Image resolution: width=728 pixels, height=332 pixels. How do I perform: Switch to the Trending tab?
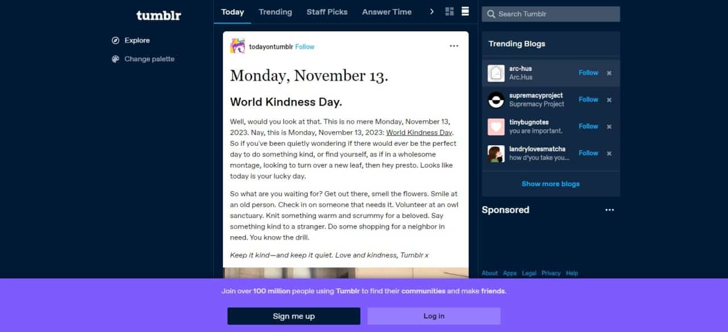[x=275, y=12]
